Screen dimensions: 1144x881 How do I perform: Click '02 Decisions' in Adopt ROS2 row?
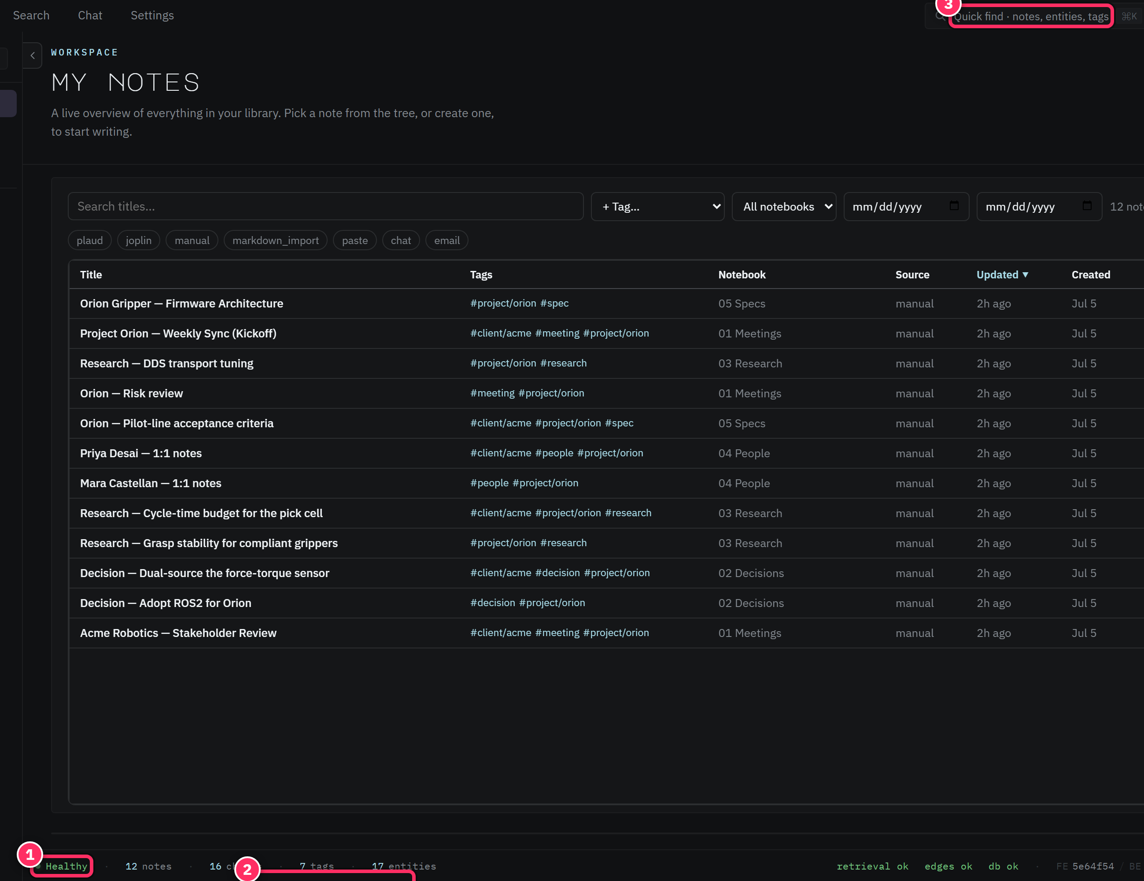751,602
